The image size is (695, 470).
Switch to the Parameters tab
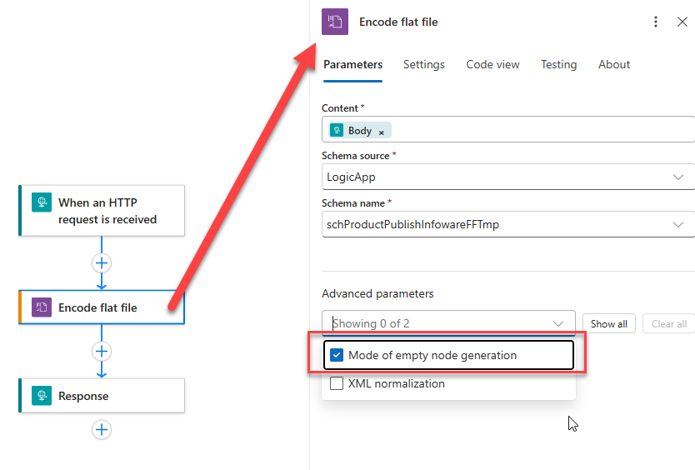(352, 65)
